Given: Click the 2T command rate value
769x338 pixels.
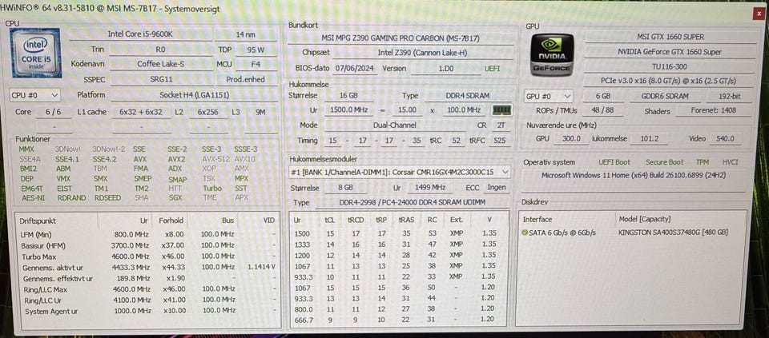Looking at the screenshot, I should click(500, 125).
